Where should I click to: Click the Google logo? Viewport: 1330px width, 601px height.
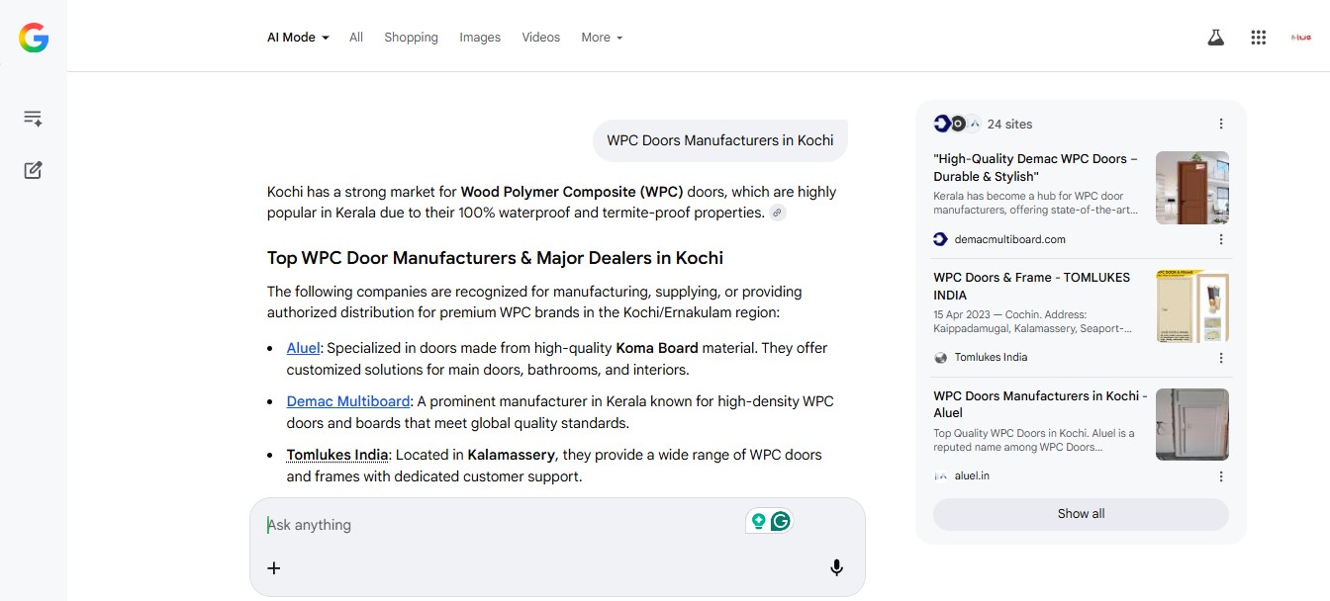tap(34, 38)
